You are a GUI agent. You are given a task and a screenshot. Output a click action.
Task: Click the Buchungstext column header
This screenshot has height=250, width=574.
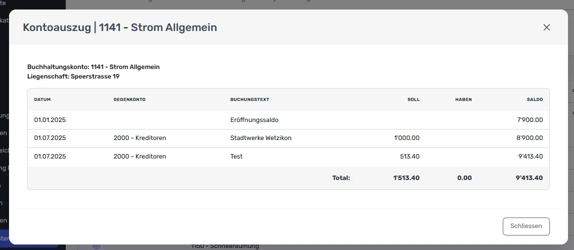250,99
